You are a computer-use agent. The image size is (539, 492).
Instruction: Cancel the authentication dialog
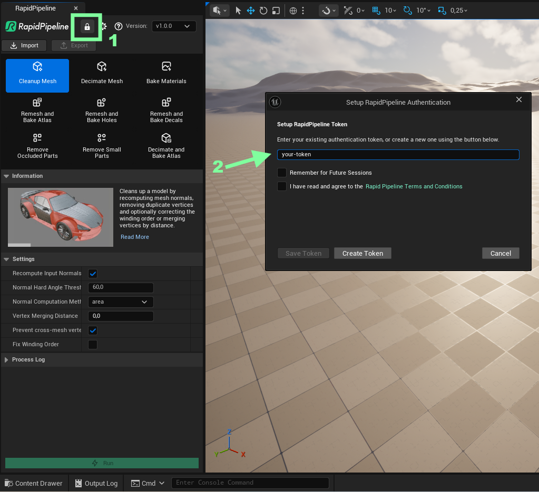[x=500, y=254]
